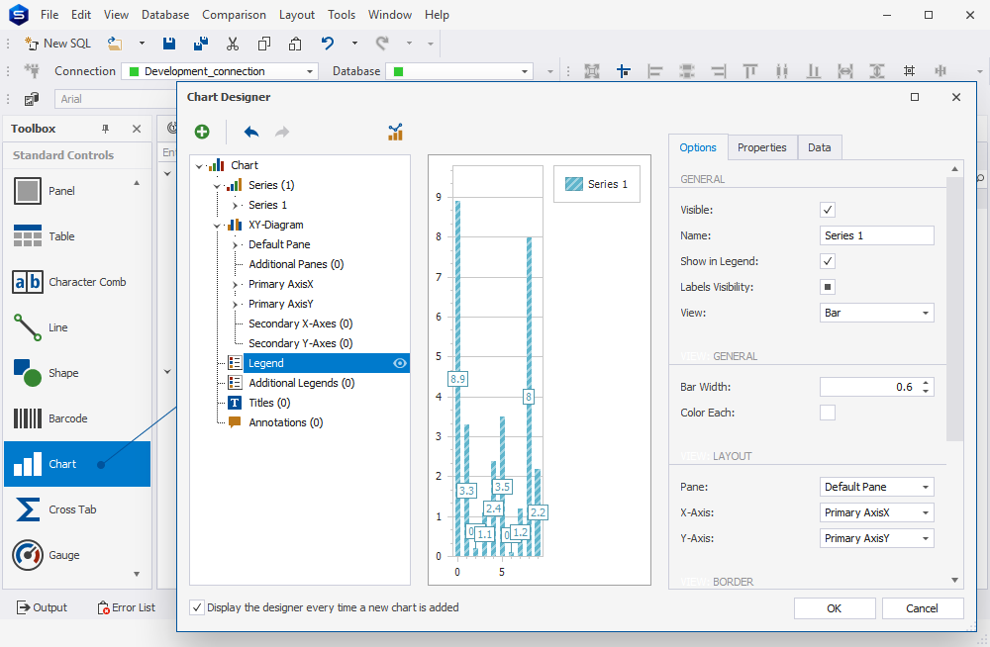
Task: Click the Copy icon in main toolbar
Action: click(264, 44)
